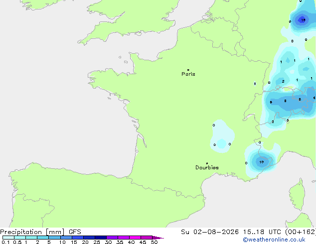
Task: Click the '45' legend scale label
Action: coord(143,242)
